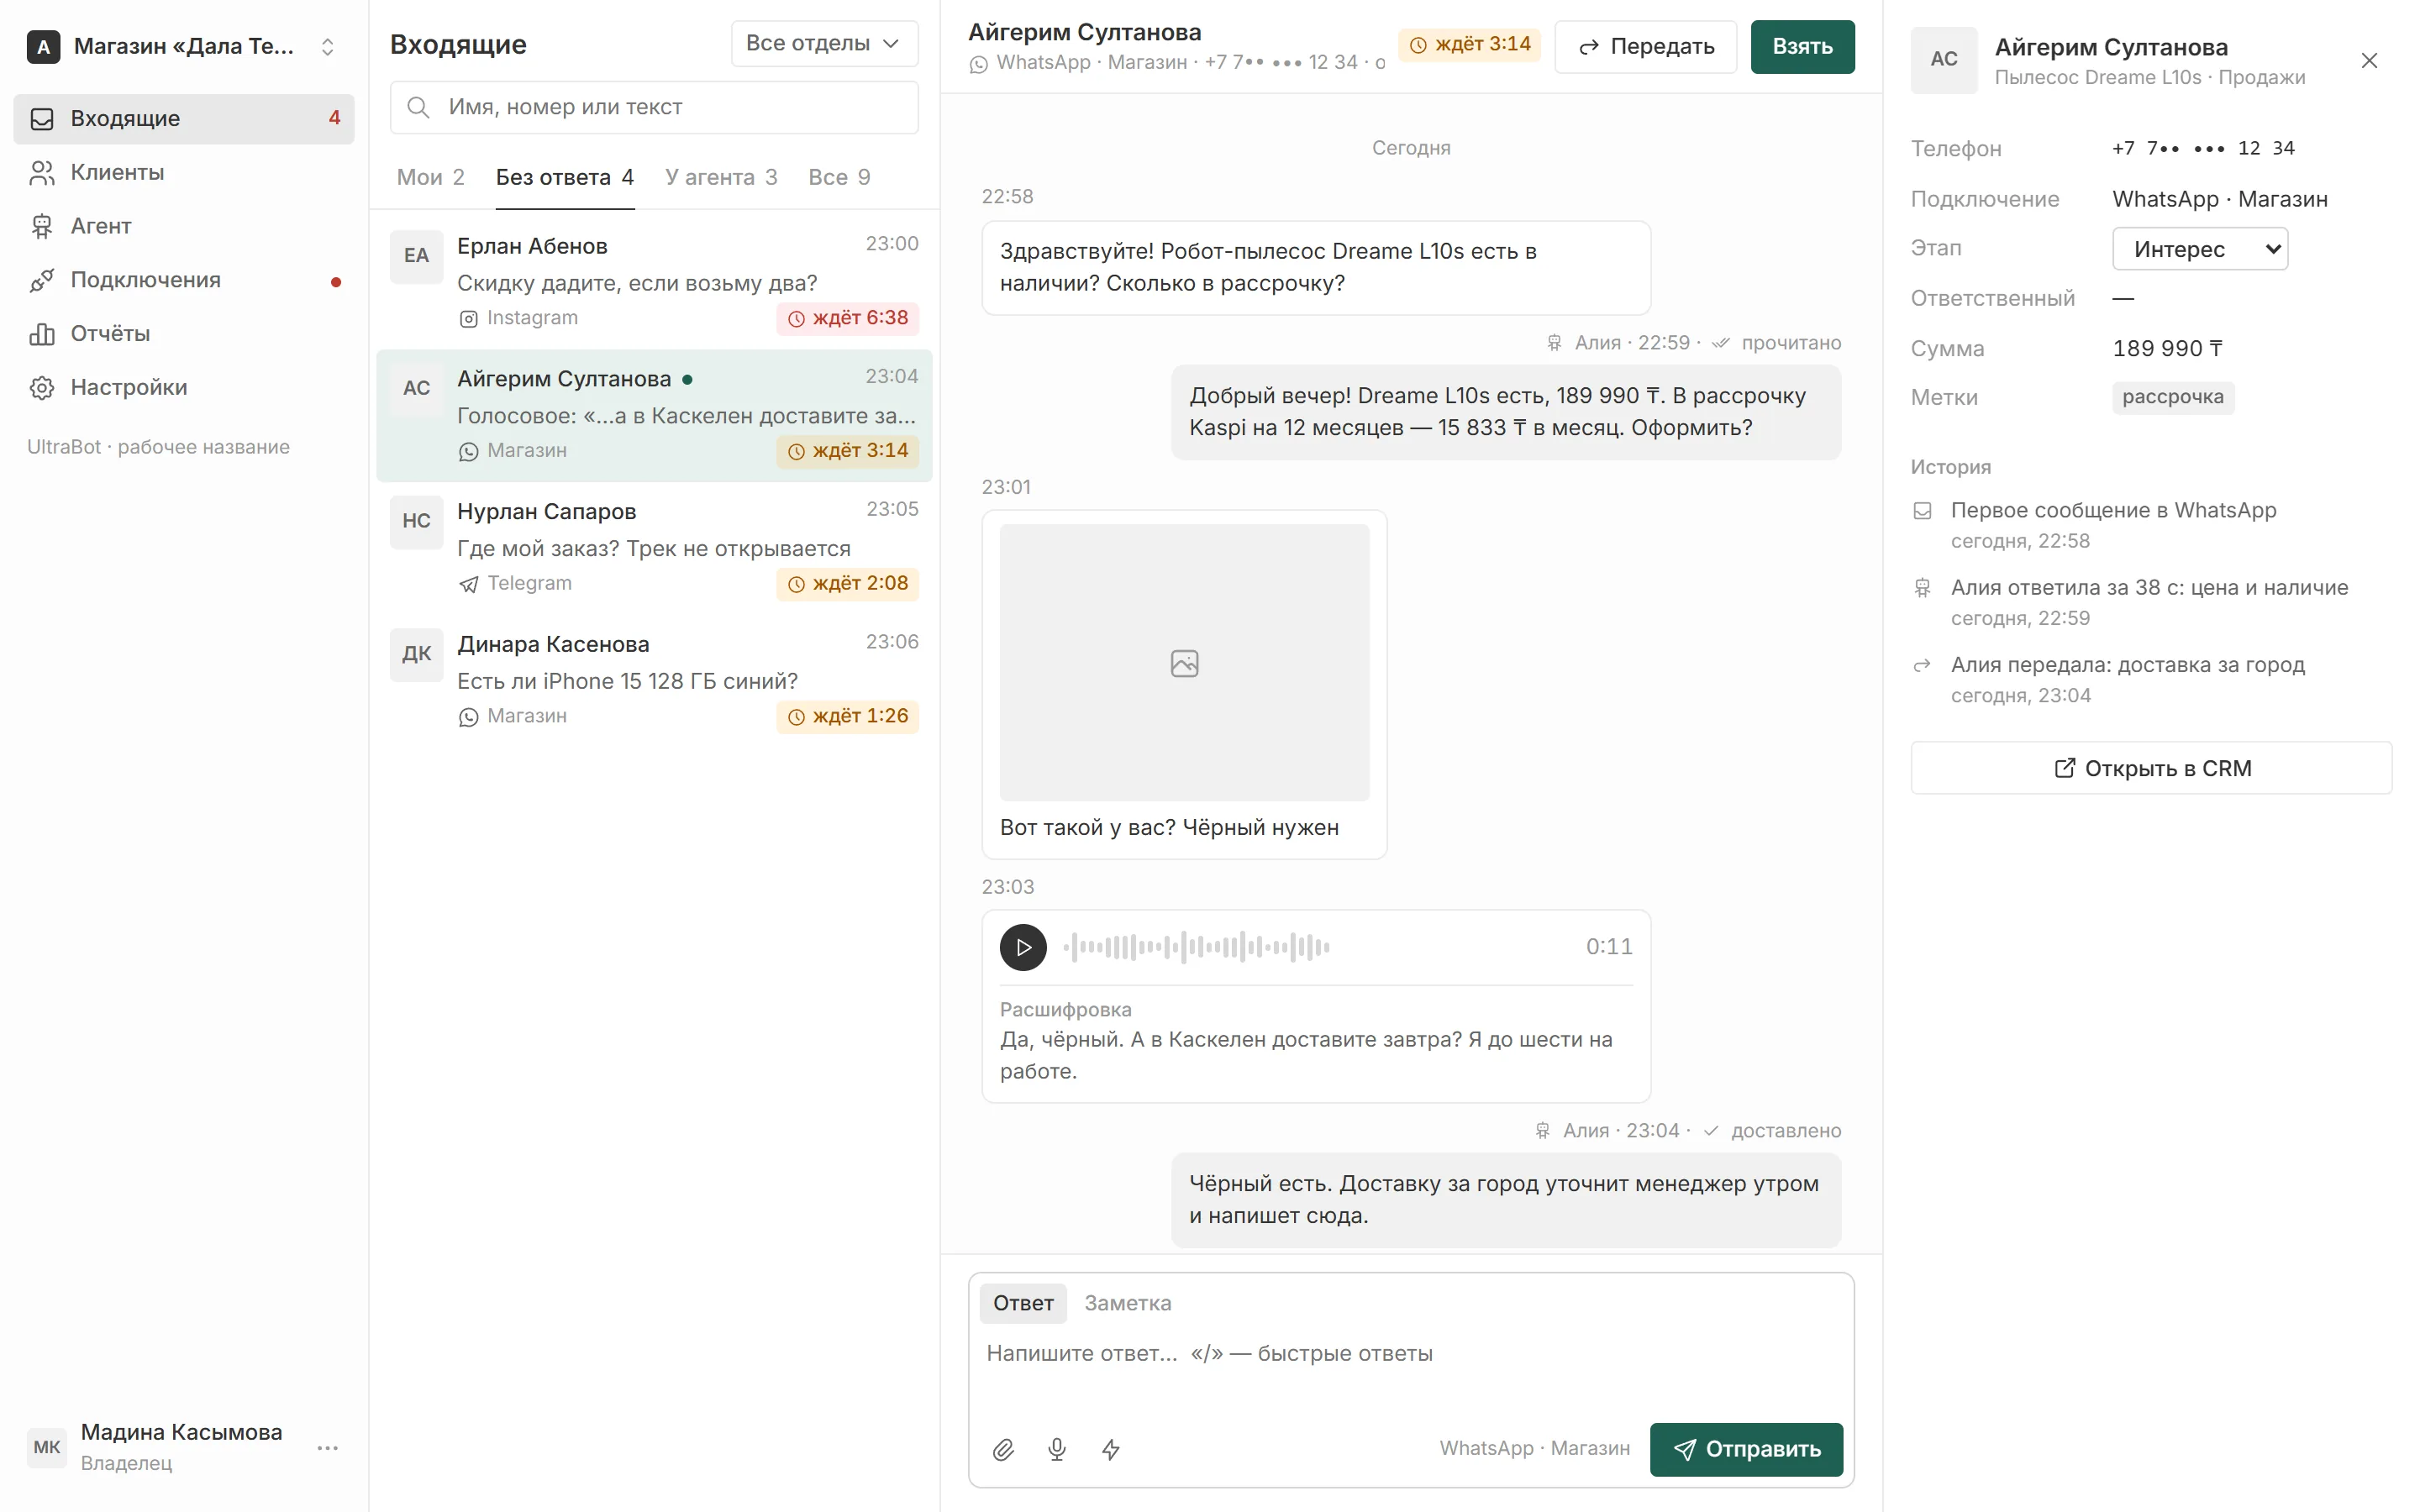Select the Заметка compose tab
This screenshot has width=2420, height=1512.
pos(1127,1303)
